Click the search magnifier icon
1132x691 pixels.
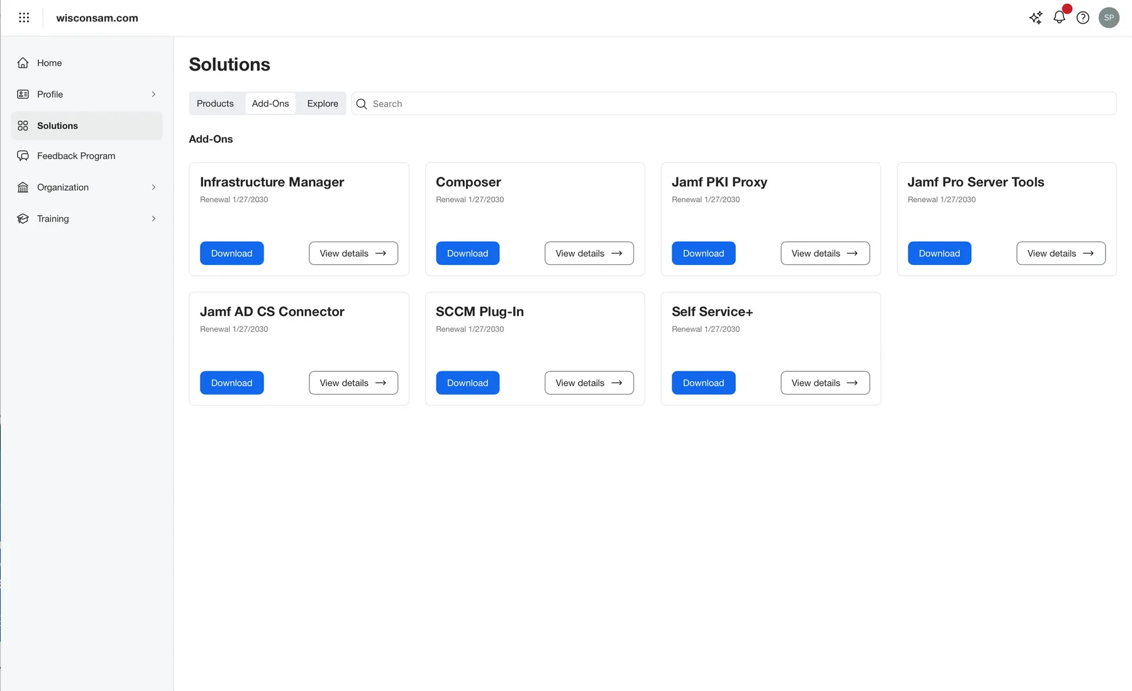point(362,104)
